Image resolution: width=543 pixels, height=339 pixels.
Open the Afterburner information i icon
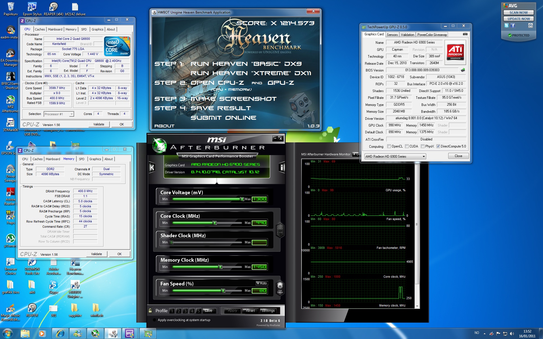(282, 168)
